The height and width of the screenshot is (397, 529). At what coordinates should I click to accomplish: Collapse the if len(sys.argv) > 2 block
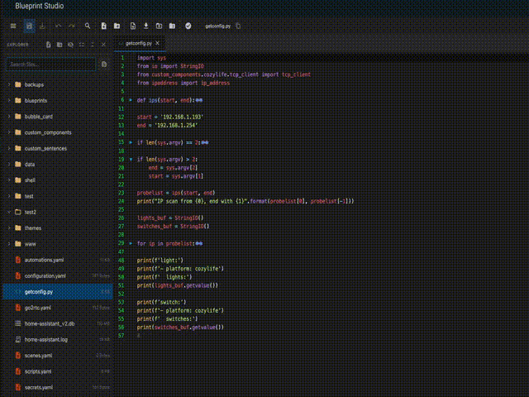131,158
